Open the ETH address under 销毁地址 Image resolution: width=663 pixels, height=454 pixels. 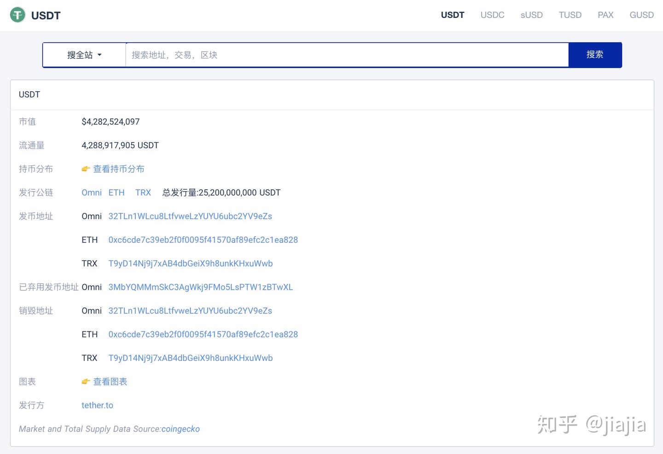coord(203,334)
